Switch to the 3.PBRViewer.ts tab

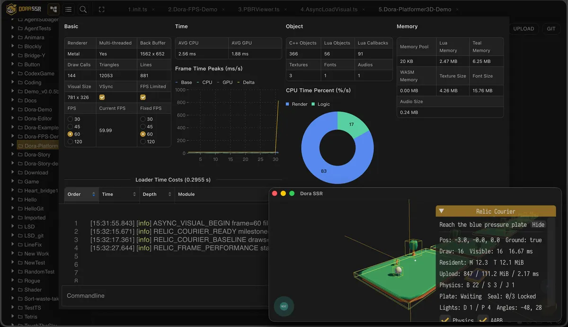(259, 9)
